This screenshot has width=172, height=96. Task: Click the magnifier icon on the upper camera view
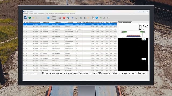[x=145, y=39]
